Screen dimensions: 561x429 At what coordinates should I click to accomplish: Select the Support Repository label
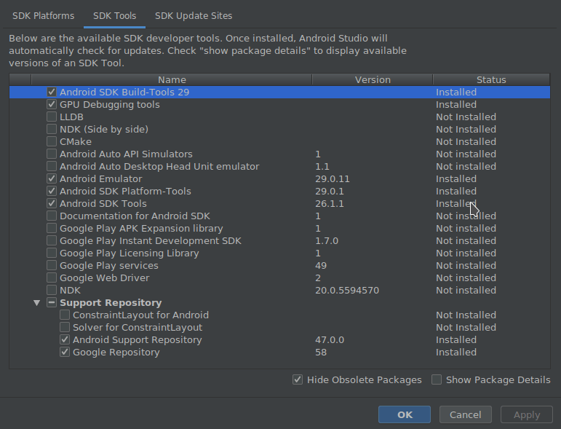click(x=111, y=302)
